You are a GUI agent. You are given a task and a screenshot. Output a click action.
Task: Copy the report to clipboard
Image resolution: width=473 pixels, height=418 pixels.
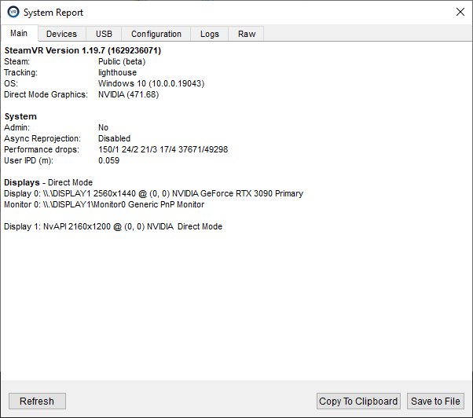coord(358,401)
